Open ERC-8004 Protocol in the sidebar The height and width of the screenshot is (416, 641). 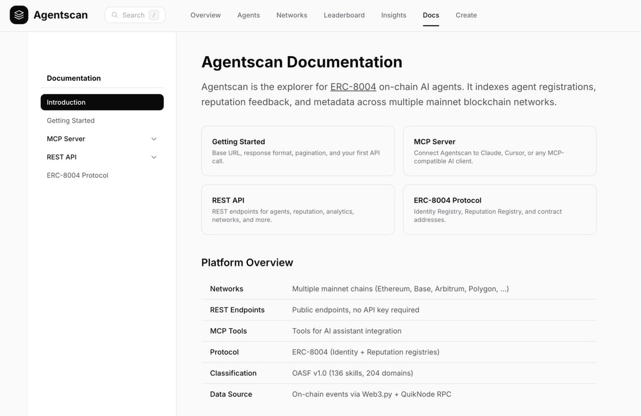(77, 175)
